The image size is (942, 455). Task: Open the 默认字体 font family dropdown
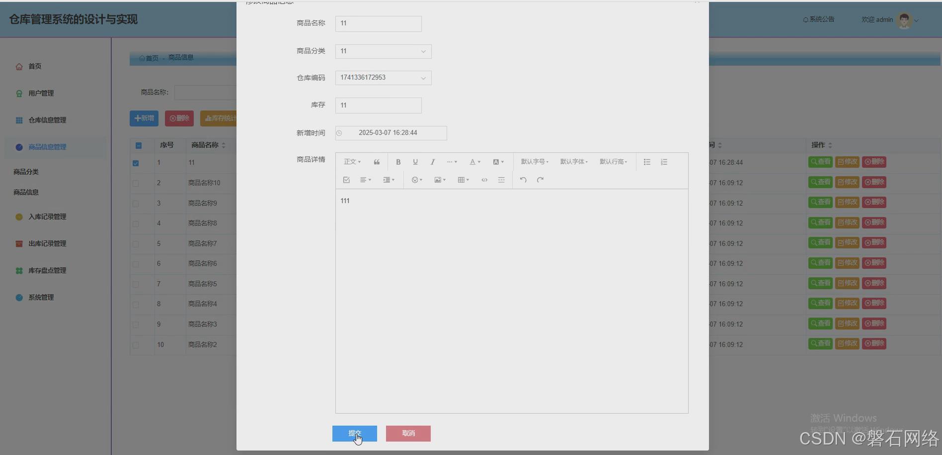coord(574,162)
